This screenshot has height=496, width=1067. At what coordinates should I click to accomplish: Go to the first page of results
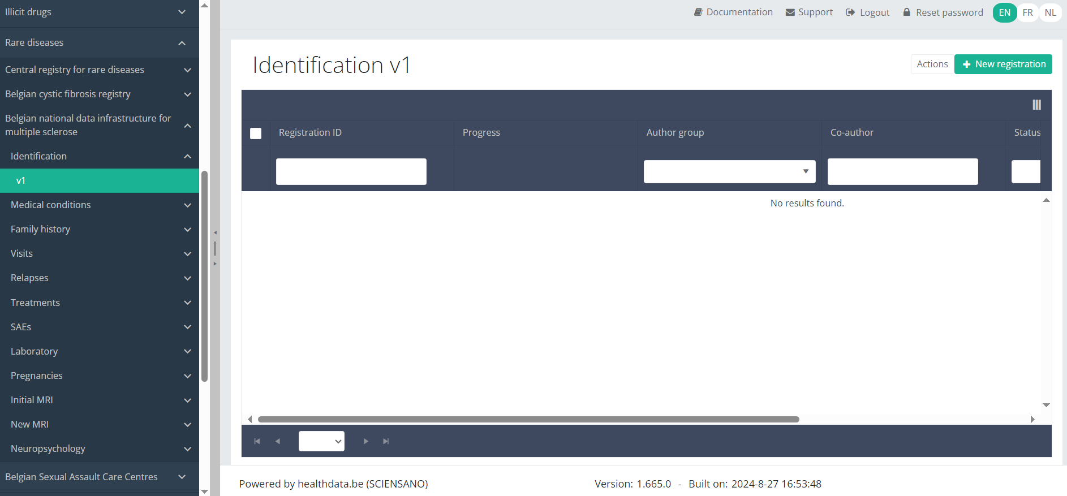[257, 441]
